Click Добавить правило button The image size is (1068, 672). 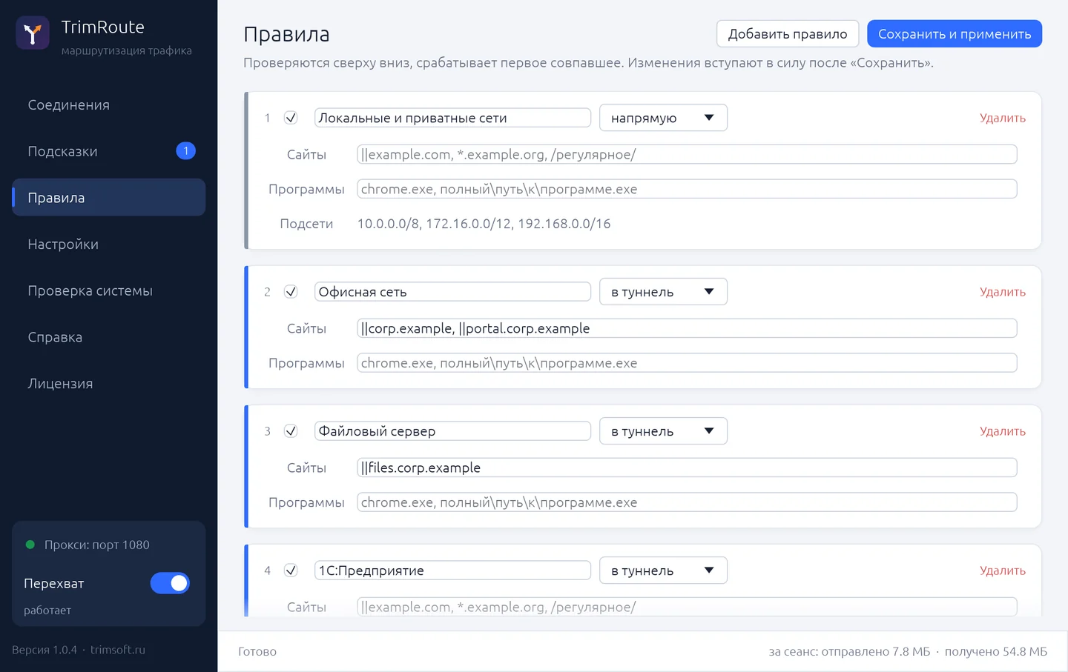[x=788, y=34]
